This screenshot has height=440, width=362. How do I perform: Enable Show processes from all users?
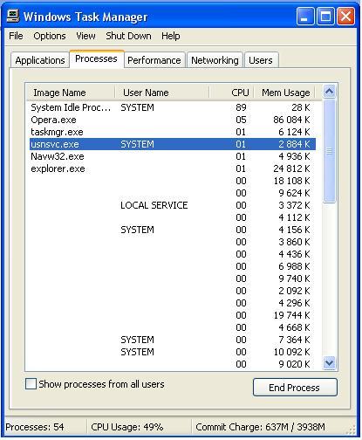(x=31, y=384)
